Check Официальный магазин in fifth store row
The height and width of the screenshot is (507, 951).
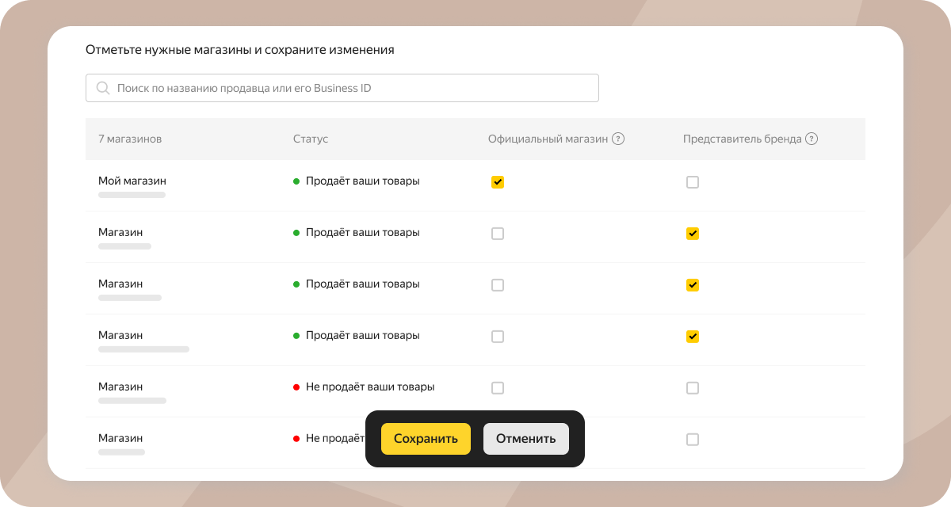point(498,388)
